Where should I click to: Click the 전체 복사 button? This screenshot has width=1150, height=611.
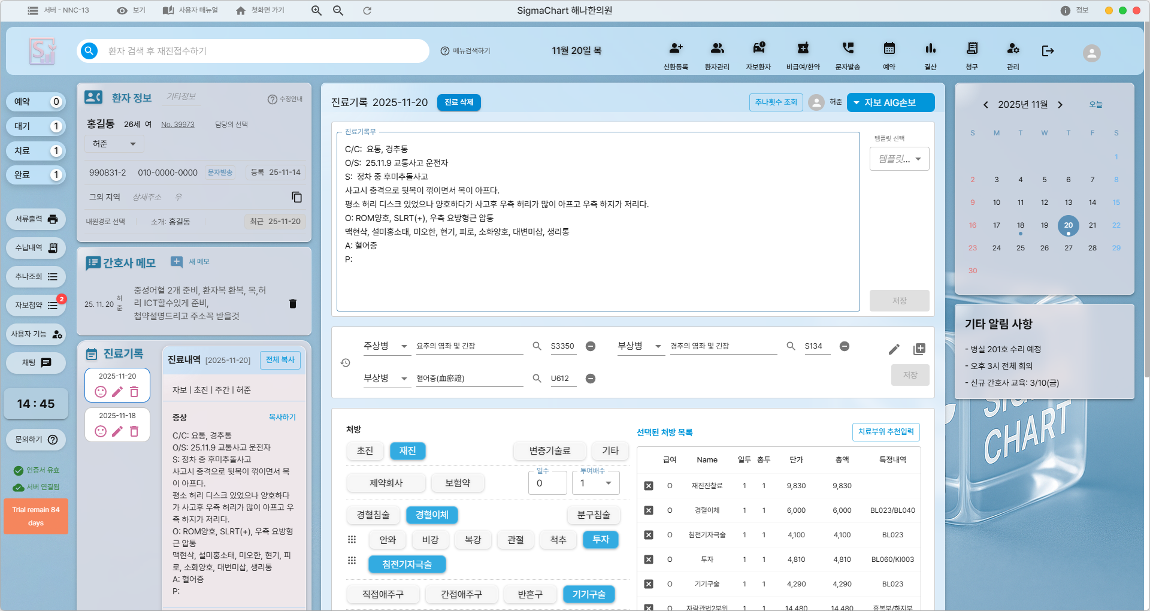[280, 360]
